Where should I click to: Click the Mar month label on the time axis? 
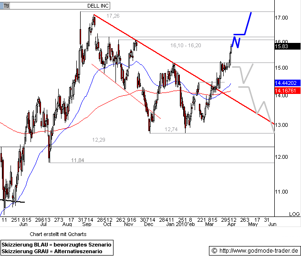tap(209, 225)
